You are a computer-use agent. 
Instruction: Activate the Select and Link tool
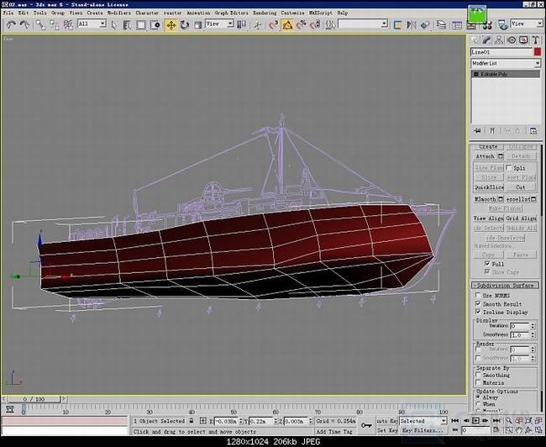tap(41, 24)
